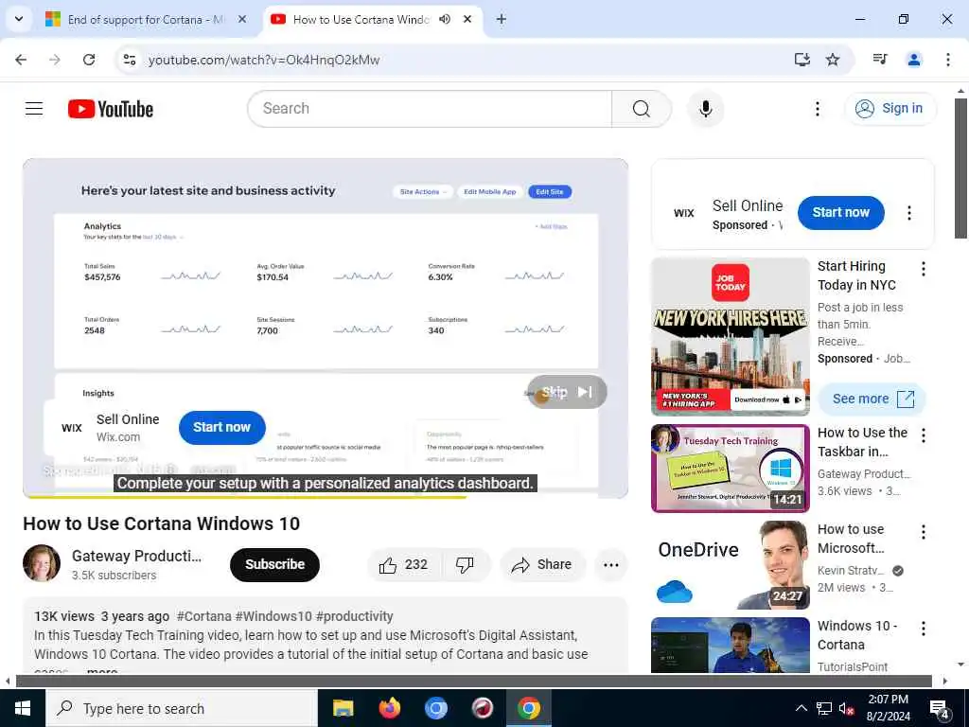Click the video ad progress bar
This screenshot has height=727, width=969.
(x=326, y=496)
